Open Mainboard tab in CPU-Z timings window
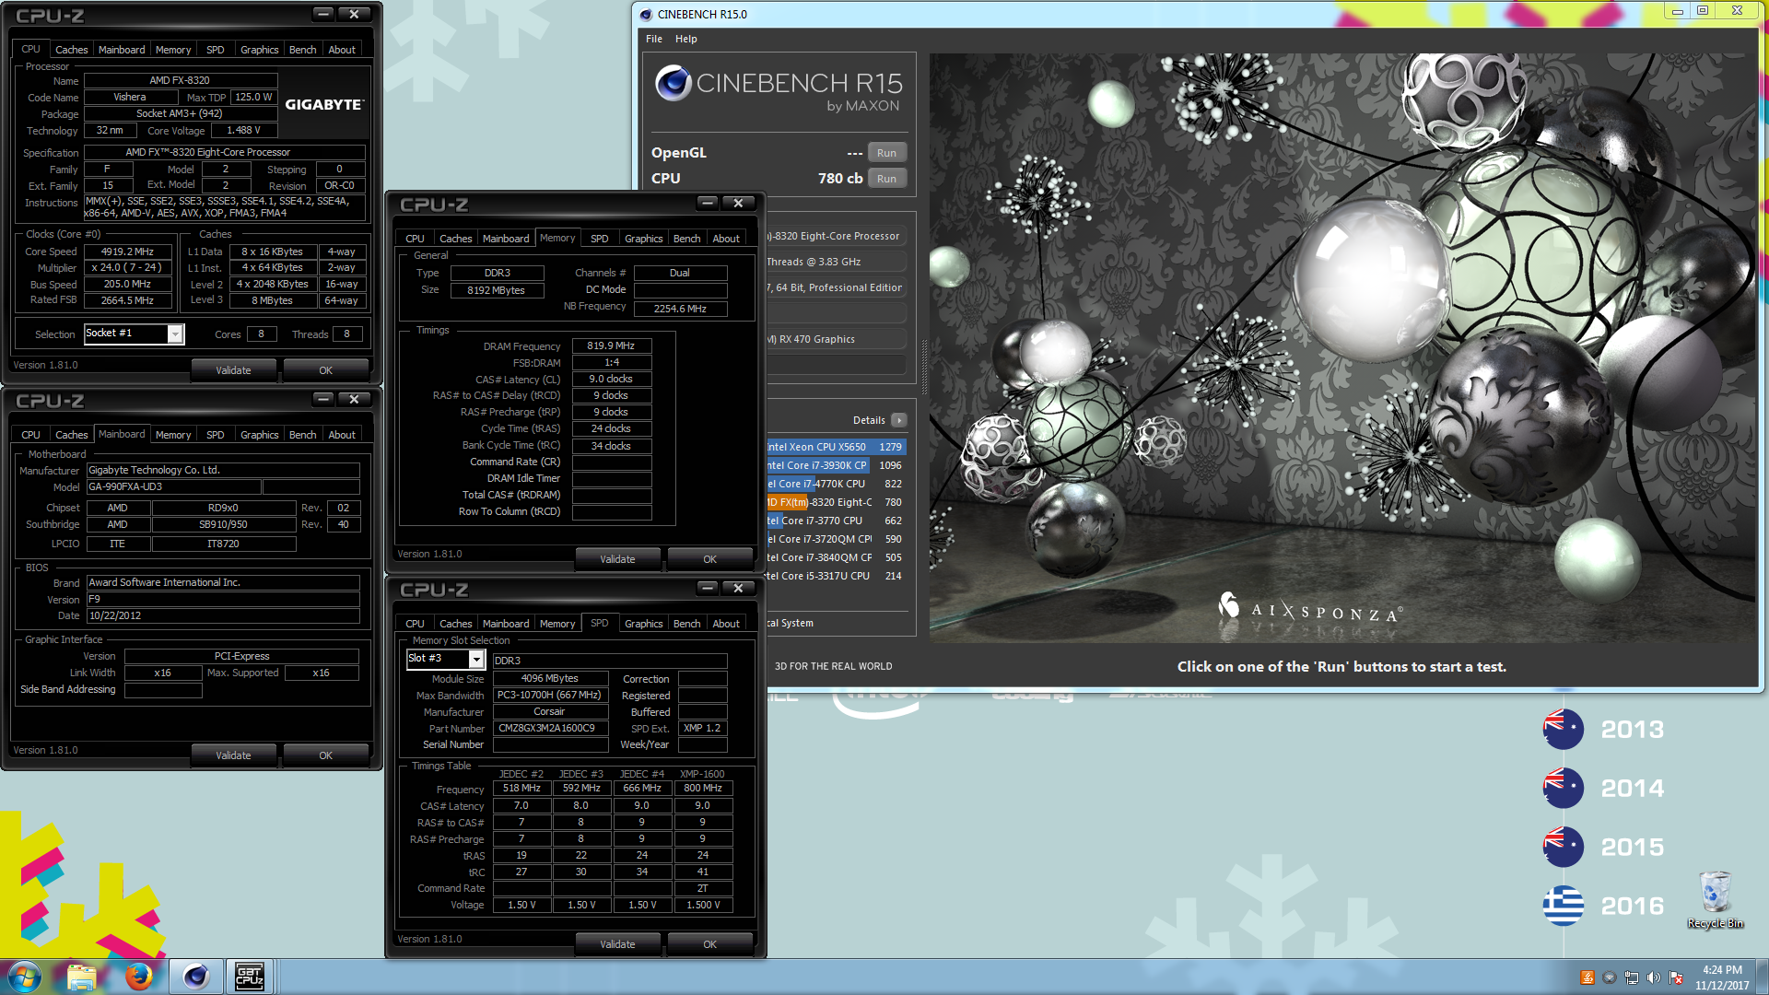Viewport: 1769px width, 995px height. click(506, 239)
